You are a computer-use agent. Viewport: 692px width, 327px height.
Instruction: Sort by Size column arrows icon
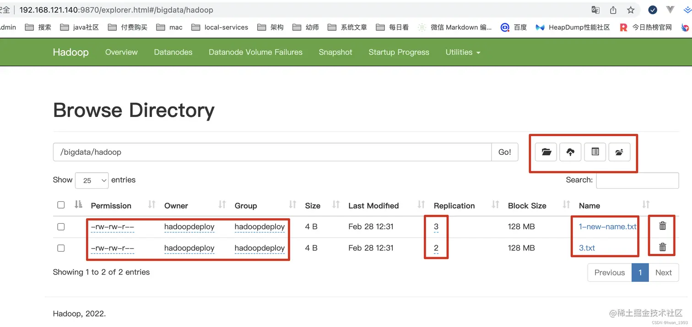click(335, 205)
